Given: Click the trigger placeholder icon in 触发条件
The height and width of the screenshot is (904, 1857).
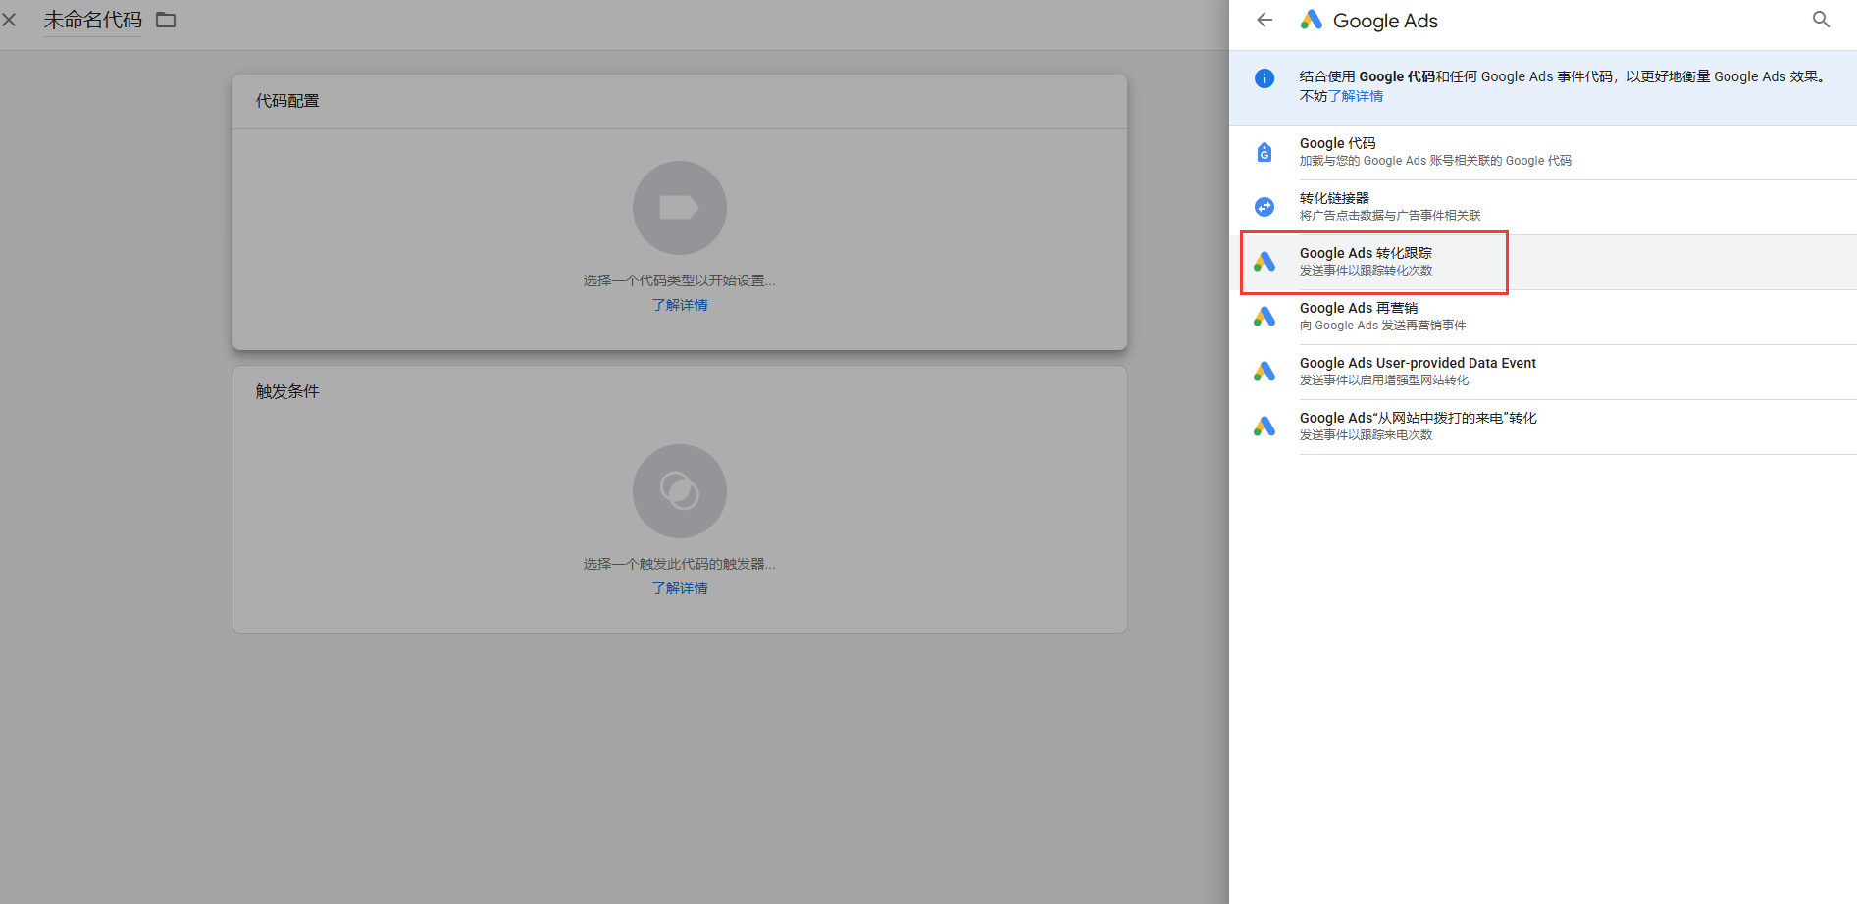Looking at the screenshot, I should click(680, 491).
